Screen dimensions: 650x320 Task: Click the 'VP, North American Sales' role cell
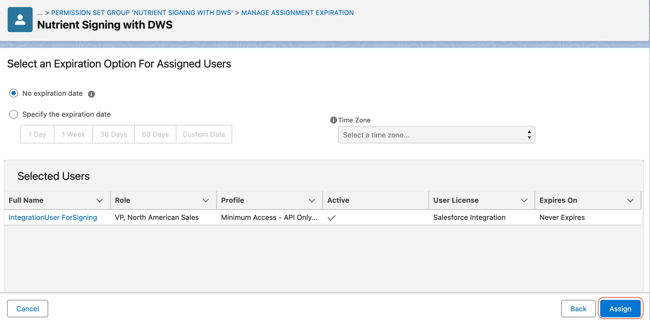tap(157, 217)
